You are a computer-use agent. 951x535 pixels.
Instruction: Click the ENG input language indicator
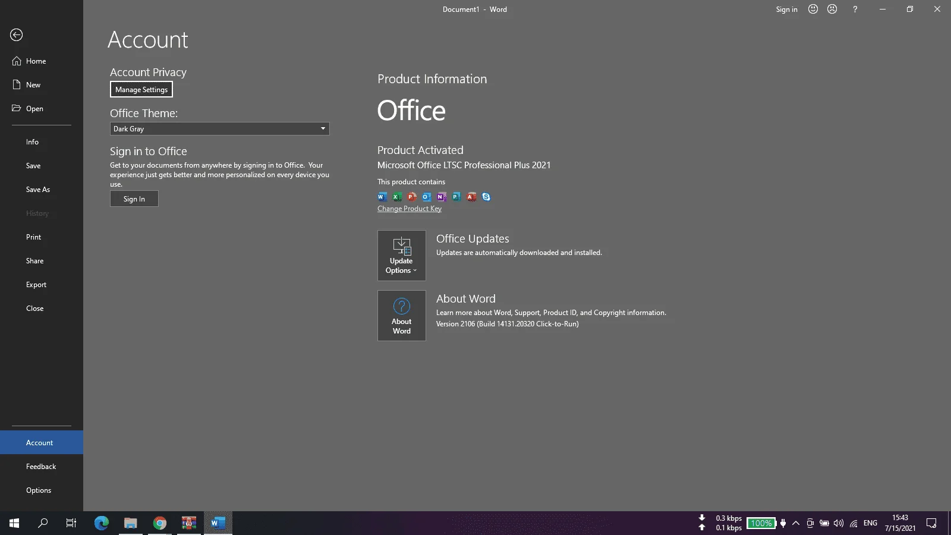(870, 523)
